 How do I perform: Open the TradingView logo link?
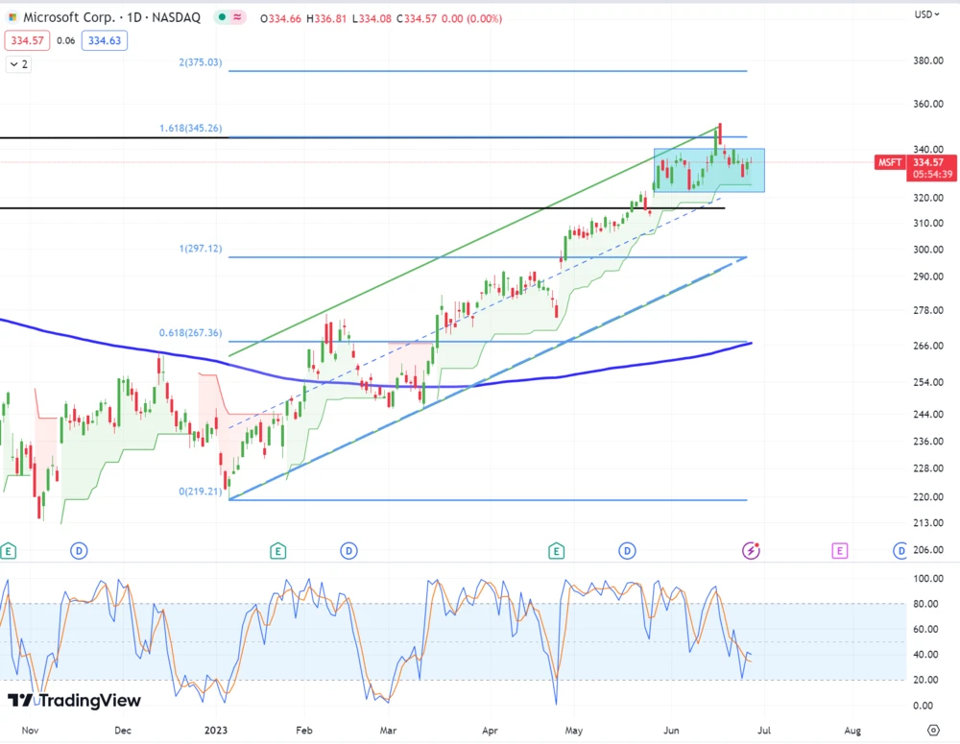coord(74,700)
